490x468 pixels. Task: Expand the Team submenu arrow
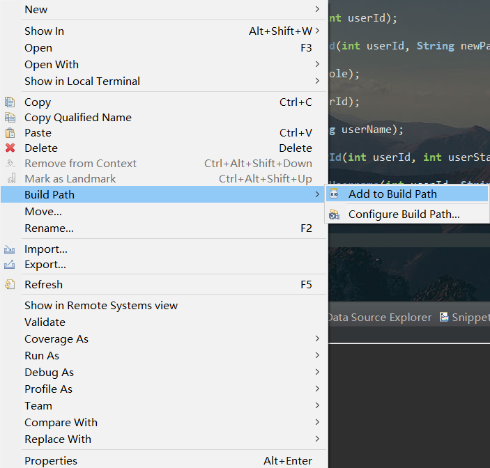pos(317,405)
